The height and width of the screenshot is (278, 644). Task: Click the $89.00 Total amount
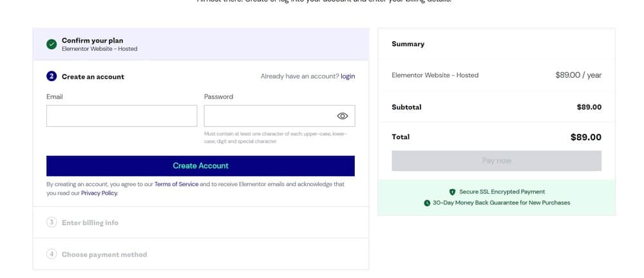585,137
